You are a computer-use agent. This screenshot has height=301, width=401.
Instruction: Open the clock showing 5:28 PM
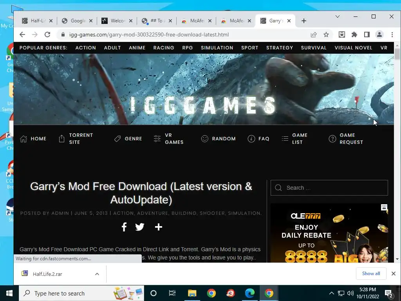coord(368,293)
